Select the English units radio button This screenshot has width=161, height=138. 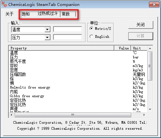point(91,36)
